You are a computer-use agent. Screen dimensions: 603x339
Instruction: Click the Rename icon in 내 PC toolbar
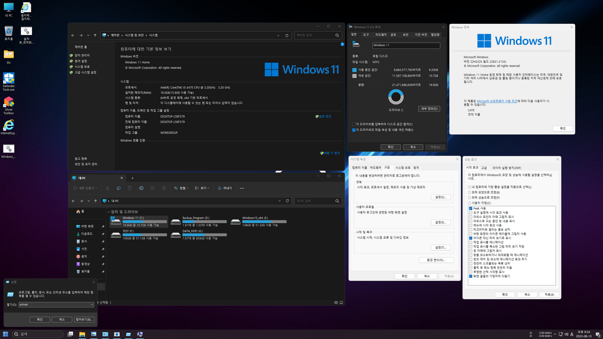coord(141,188)
